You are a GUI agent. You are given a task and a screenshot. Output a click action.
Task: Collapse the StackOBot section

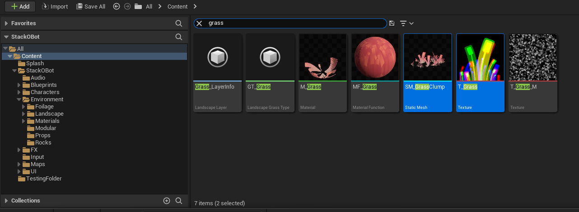click(6, 37)
